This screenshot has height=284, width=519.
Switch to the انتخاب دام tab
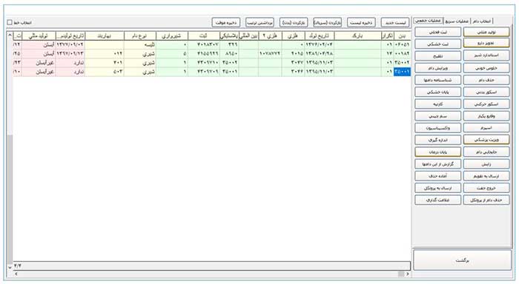coord(482,21)
